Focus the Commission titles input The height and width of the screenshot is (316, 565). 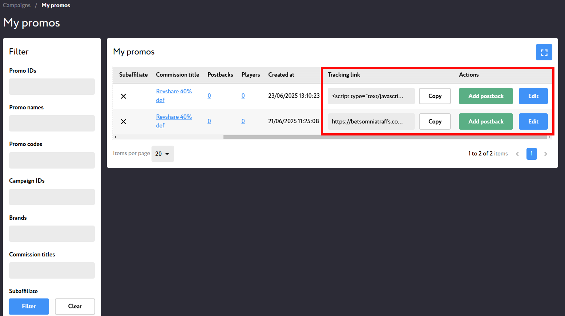(52, 270)
